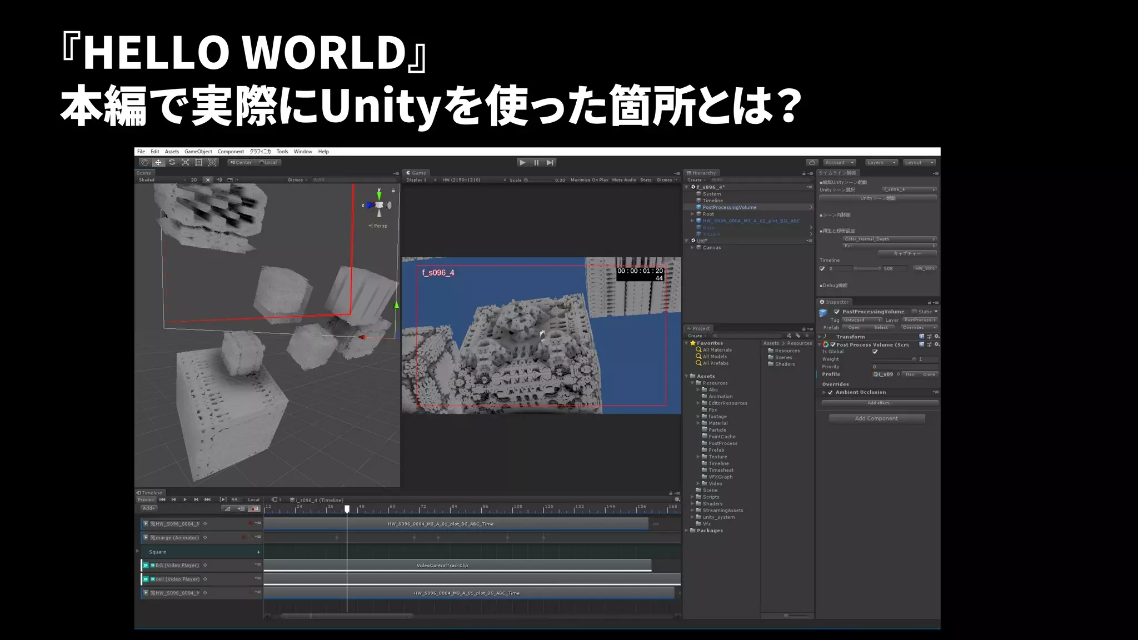The width and height of the screenshot is (1138, 640).
Task: Switch to the Game tab
Action: (x=416, y=173)
